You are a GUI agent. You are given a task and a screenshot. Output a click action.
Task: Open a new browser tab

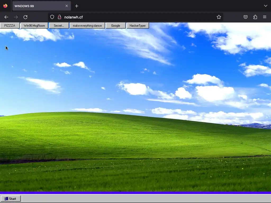point(76,6)
